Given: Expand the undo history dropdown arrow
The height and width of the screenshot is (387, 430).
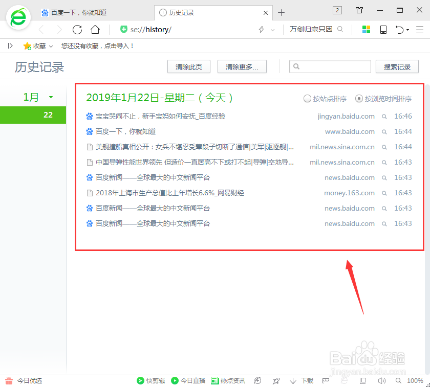Looking at the screenshot, I should point(407,29).
